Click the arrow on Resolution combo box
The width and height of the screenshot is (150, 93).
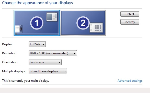coord(75,53)
